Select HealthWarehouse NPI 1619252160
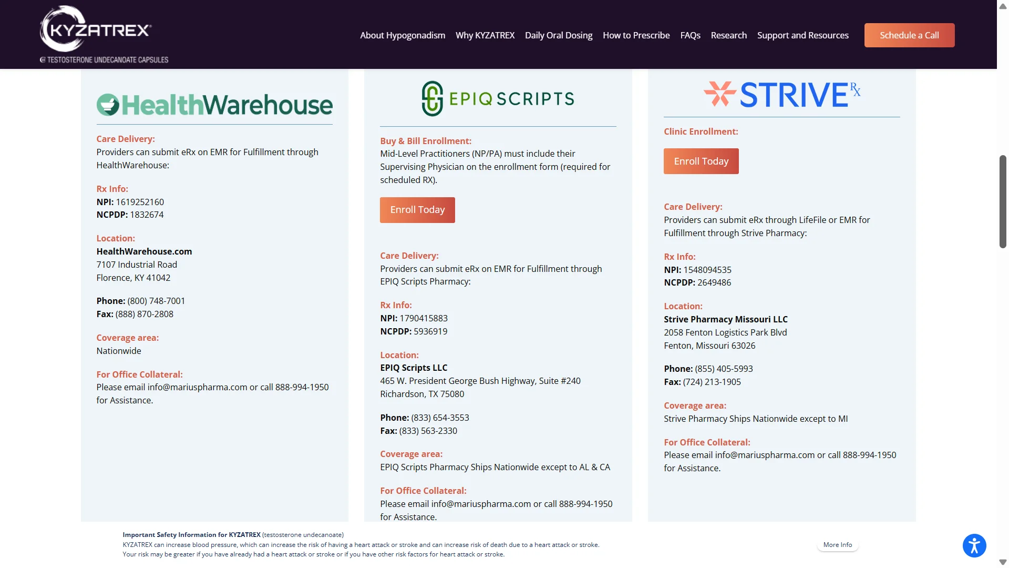Screen dimensions: 1009x568 coord(140,202)
